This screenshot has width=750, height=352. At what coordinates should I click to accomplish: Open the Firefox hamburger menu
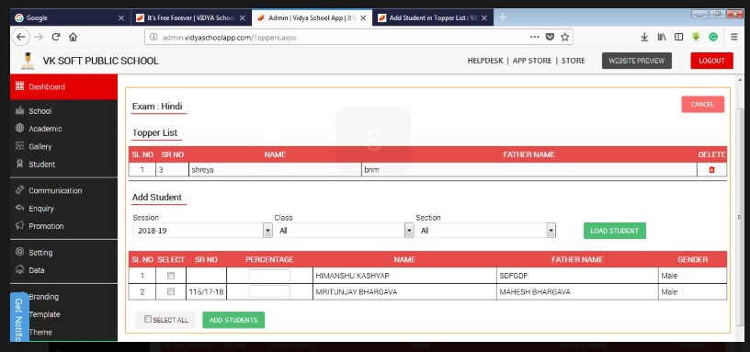734,37
